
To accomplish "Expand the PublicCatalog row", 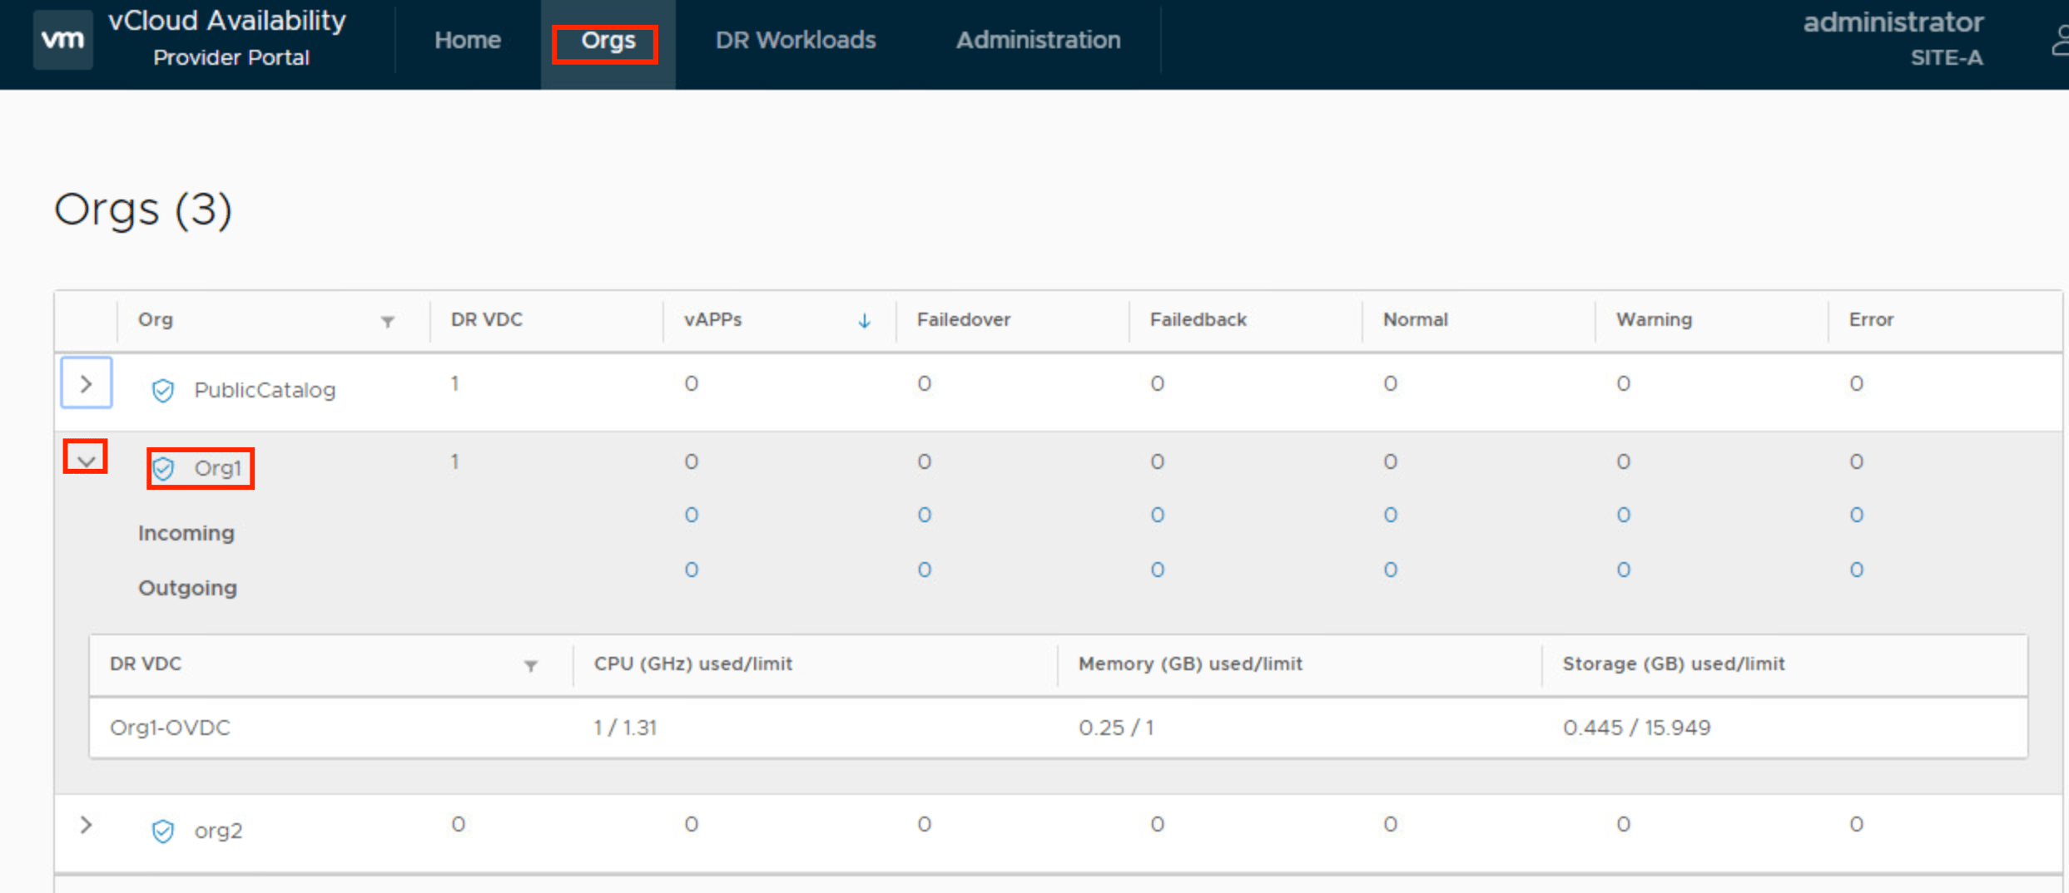I will click(x=86, y=383).
